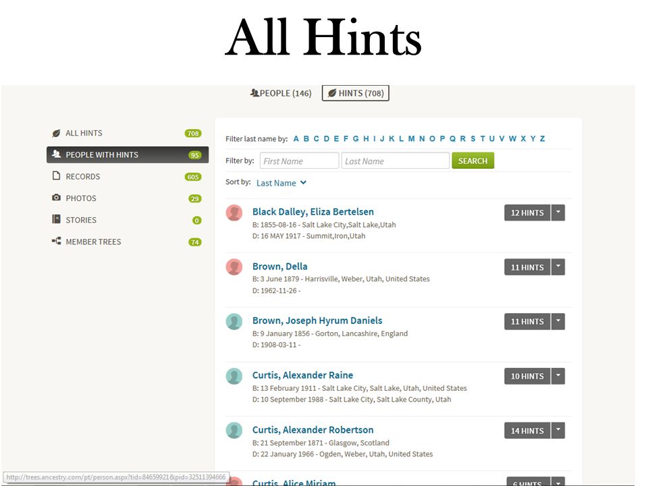The height and width of the screenshot is (486, 648).
Task: Click the people icon in the PEOPLE (146) tab
Action: [x=254, y=93]
